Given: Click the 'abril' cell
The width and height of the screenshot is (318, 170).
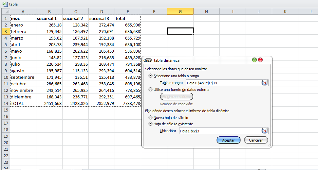Looking at the screenshot, I should (x=23, y=44).
